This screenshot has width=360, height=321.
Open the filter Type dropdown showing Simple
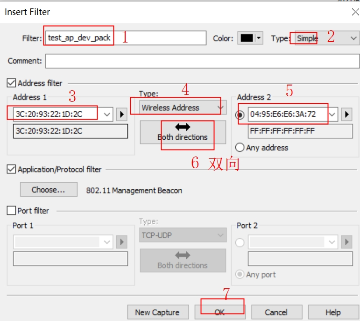point(327,38)
